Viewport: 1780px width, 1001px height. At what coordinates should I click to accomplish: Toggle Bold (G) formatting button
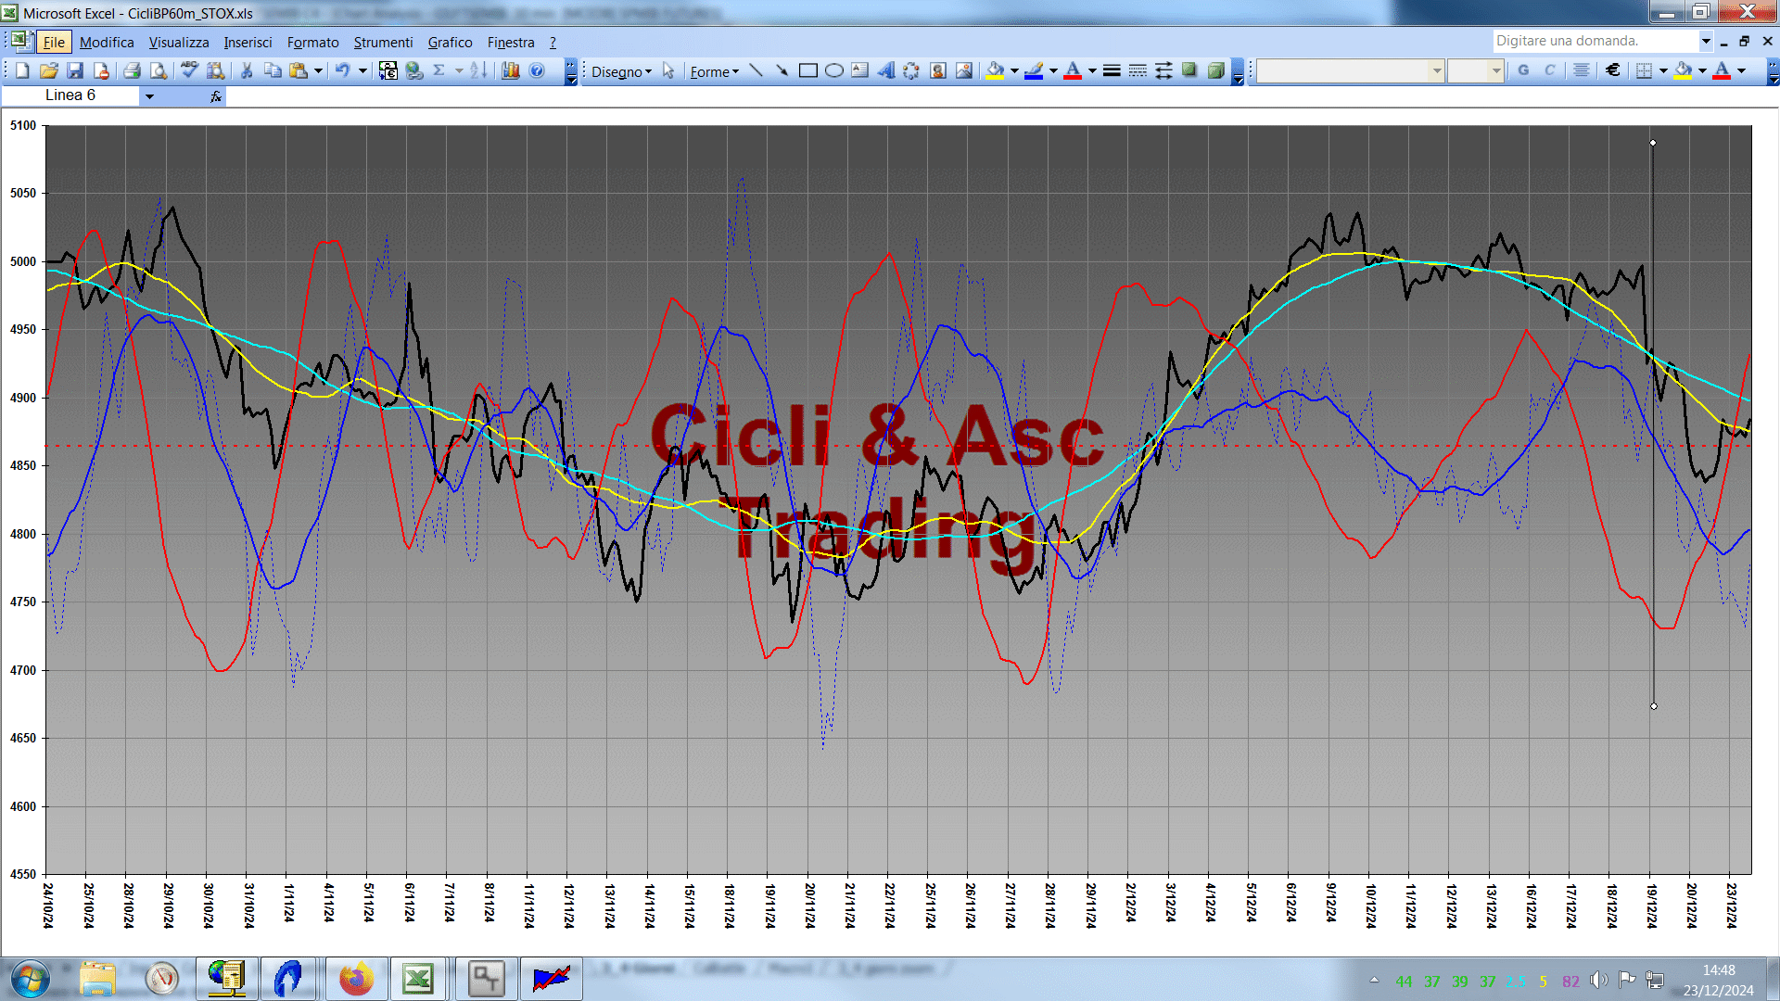tap(1523, 70)
